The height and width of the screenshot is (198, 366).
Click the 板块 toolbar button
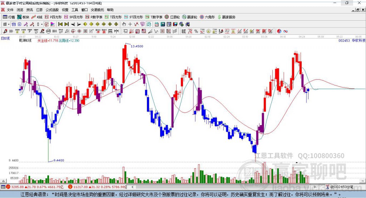23,17
